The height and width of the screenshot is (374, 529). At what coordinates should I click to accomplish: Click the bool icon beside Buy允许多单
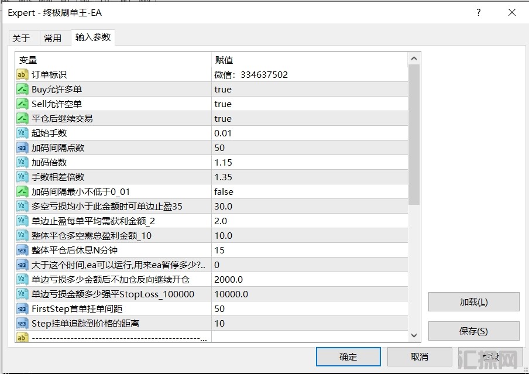click(22, 89)
